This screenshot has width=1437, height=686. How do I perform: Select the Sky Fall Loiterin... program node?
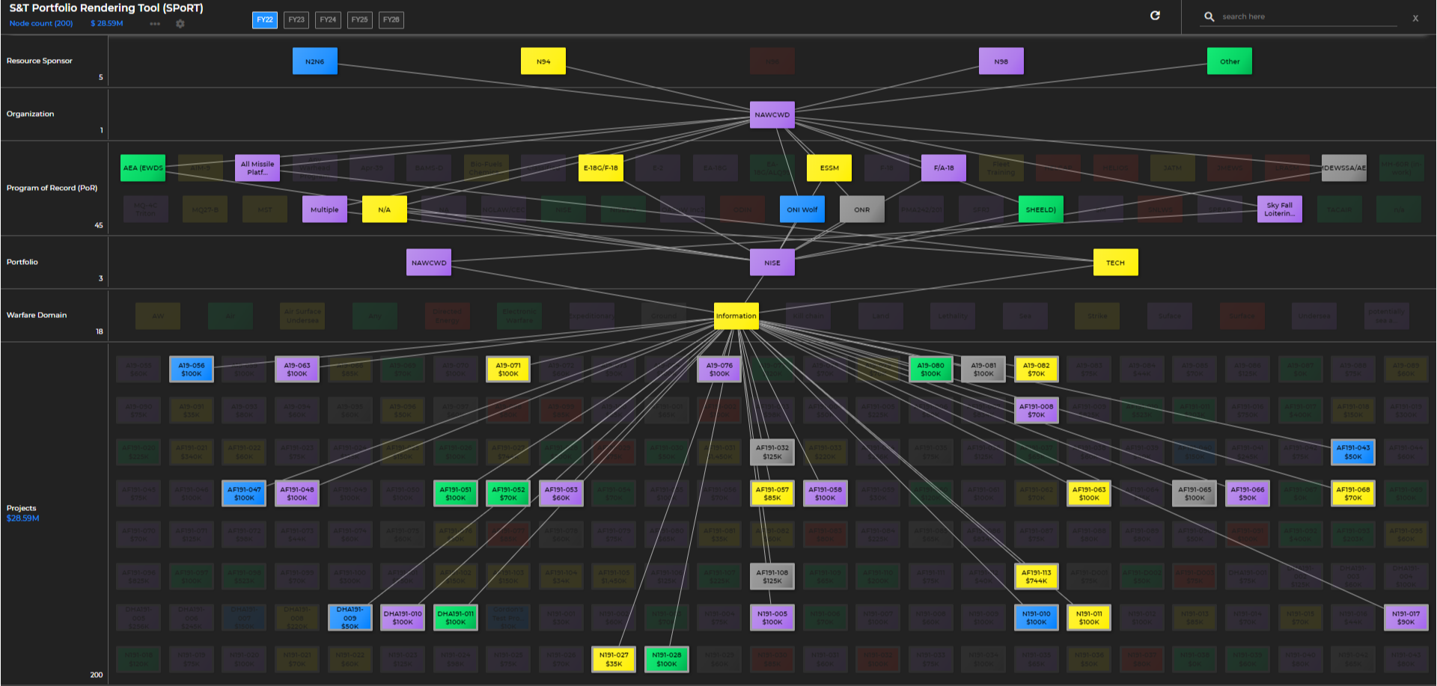pyautogui.click(x=1280, y=209)
